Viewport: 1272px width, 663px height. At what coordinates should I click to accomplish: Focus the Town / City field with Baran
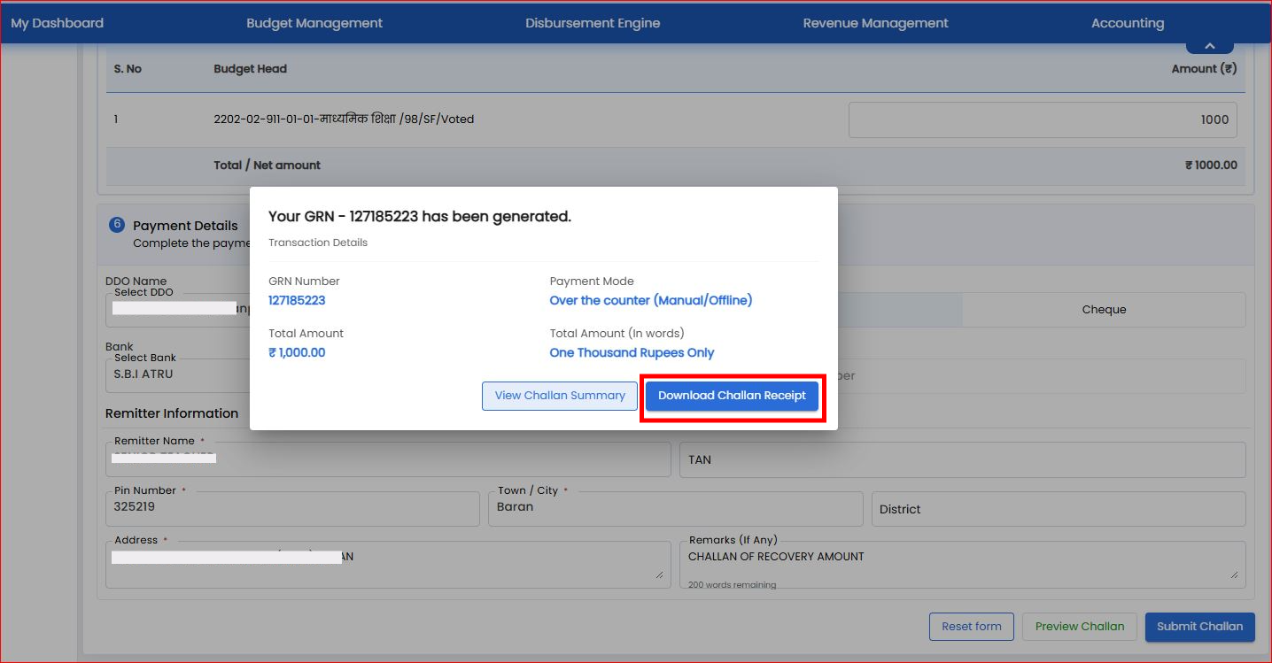tap(675, 509)
